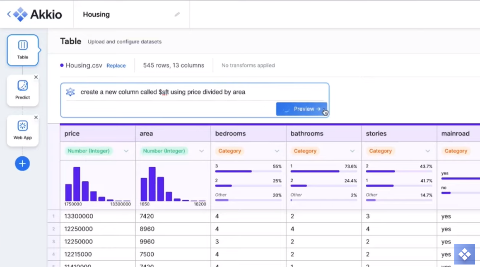Screen dimensions: 480x267
Task: Select the stories column header
Action: click(399, 133)
